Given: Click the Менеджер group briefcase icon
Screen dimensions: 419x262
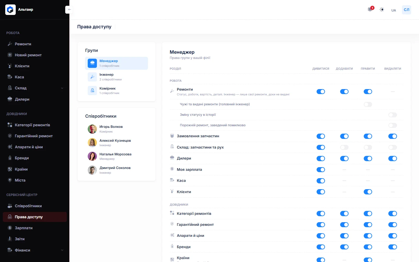Looking at the screenshot, I should coord(92,63).
